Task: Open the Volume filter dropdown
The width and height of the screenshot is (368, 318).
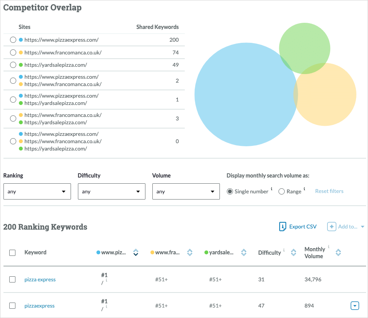Action: (x=186, y=191)
